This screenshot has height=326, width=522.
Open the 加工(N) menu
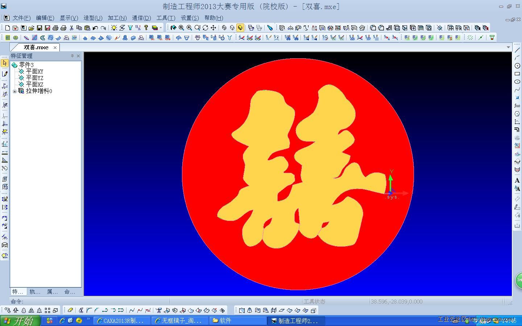[x=117, y=18]
